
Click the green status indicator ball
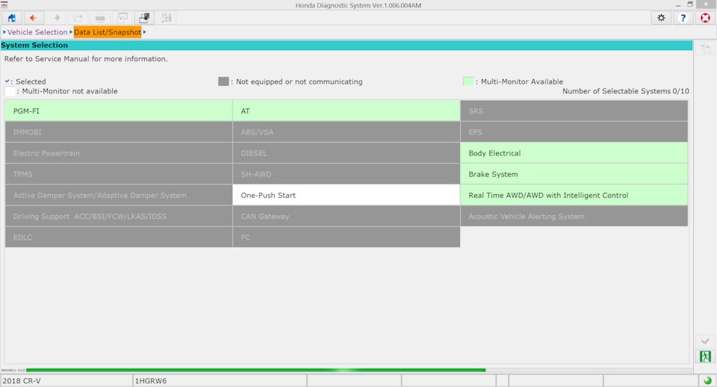click(x=707, y=380)
